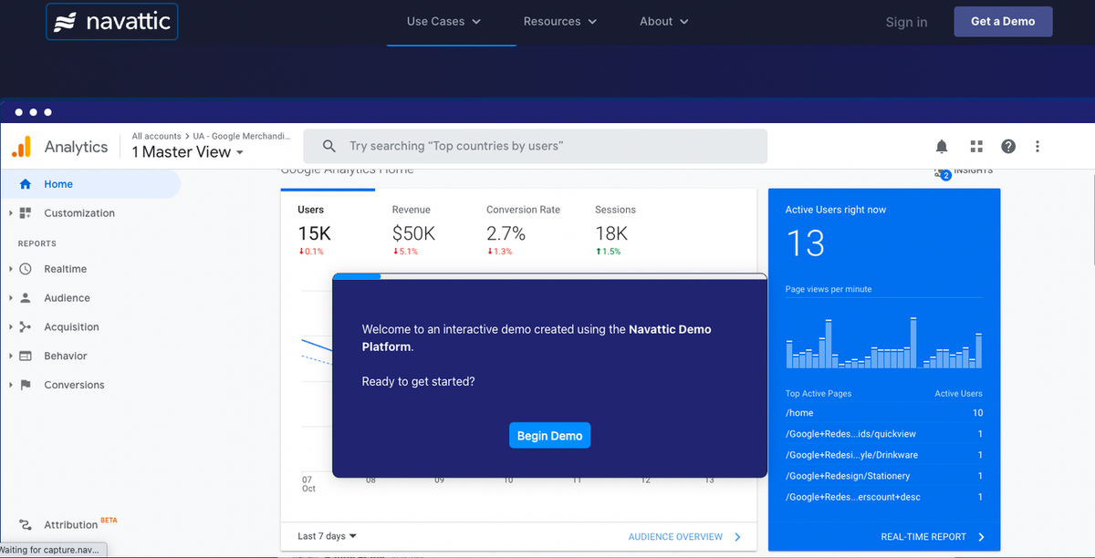Select the Revenue metric tab
The width and height of the screenshot is (1095, 558).
[x=413, y=229]
